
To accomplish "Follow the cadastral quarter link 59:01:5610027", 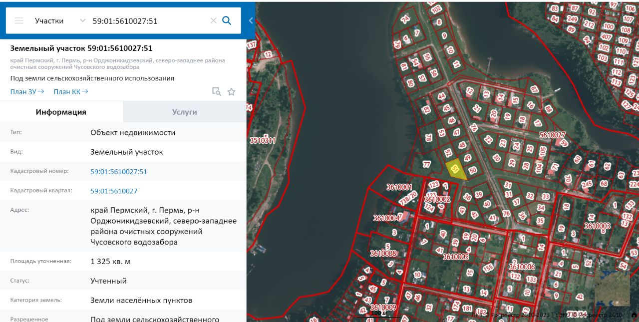I will coord(114,191).
